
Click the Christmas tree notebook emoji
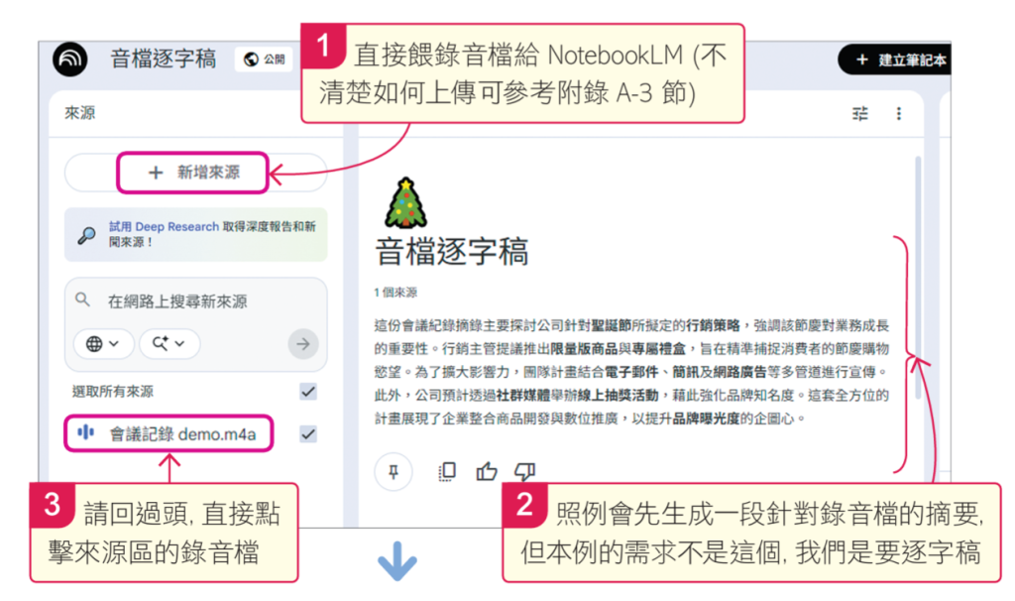(x=405, y=202)
